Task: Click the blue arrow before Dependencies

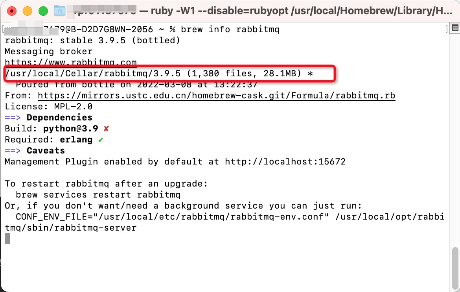Action: 13,118
